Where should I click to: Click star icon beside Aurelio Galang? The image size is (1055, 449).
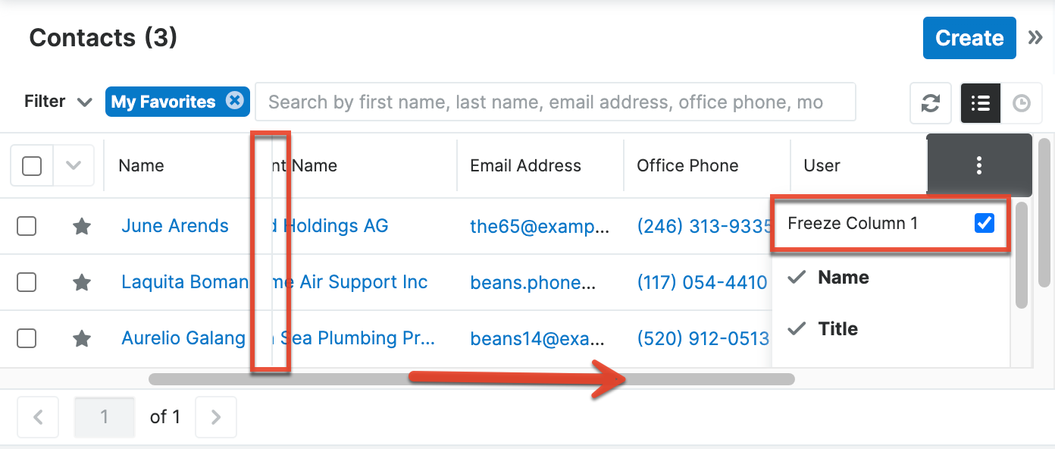[82, 338]
